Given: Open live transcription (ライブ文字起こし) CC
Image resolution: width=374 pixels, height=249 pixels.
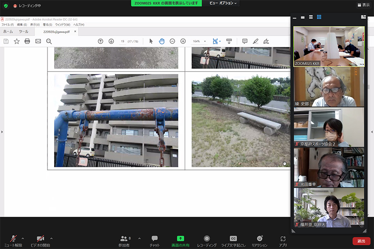Looking at the screenshot, I should 233,238.
